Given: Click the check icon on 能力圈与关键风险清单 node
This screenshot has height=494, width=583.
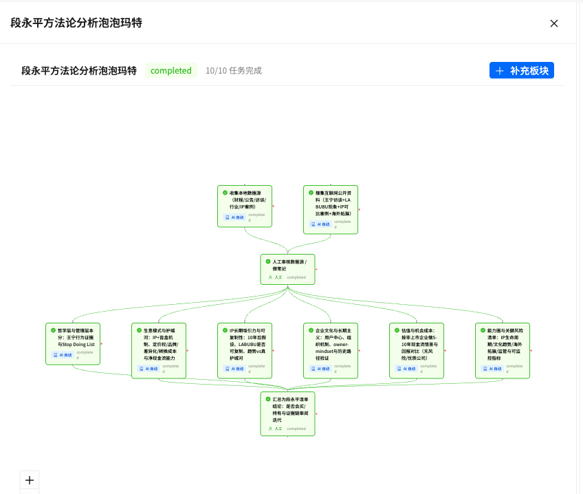Looking at the screenshot, I should [x=483, y=330].
